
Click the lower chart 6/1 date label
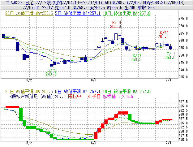94,143
